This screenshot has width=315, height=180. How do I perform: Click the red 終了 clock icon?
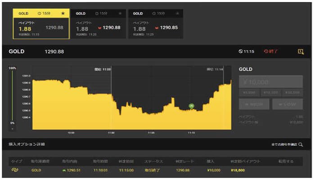[x=265, y=52]
